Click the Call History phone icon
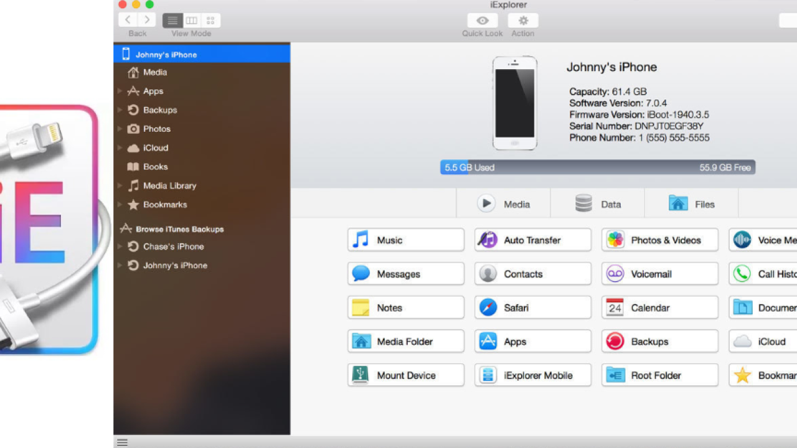Screen dimensions: 797x448 pyautogui.click(x=742, y=274)
